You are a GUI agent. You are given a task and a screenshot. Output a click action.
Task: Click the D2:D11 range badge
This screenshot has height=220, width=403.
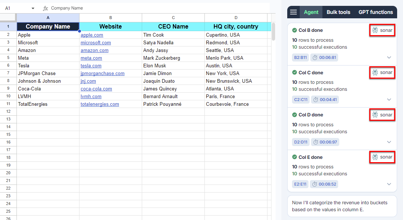tap(300, 142)
